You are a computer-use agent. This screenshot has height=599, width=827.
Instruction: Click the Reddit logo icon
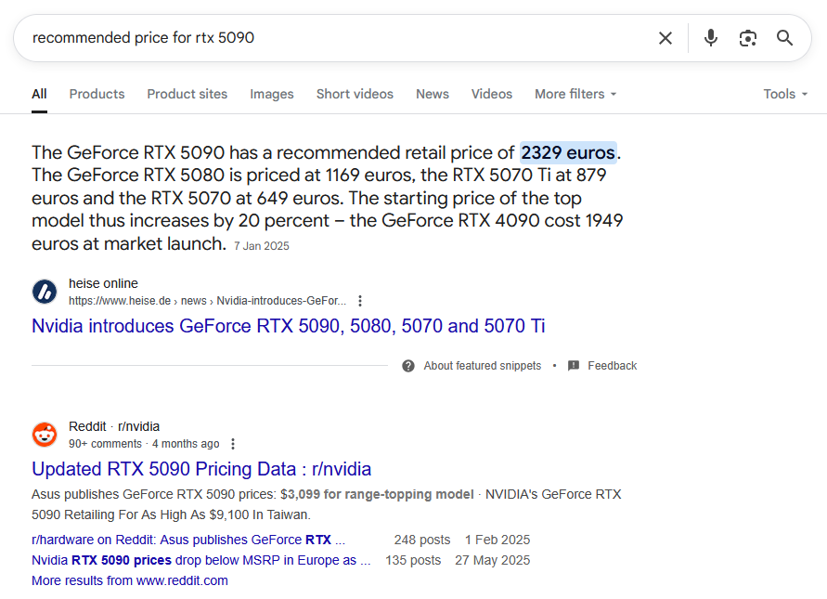click(x=45, y=435)
